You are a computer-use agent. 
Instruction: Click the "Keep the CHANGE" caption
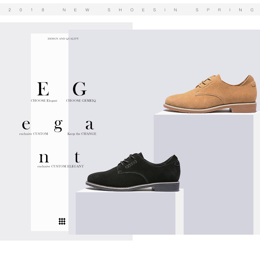pyautogui.click(x=82, y=134)
